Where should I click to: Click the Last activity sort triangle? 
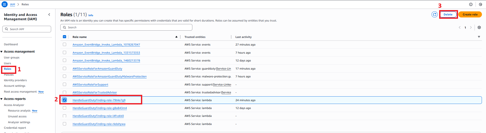(479, 37)
